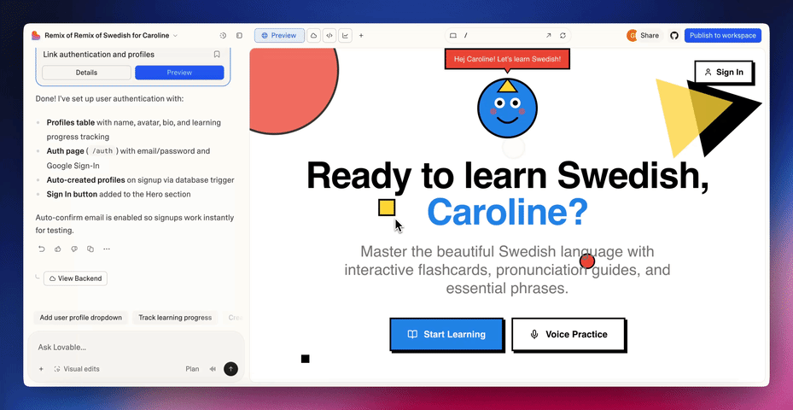Expand the project name dropdown

click(175, 36)
